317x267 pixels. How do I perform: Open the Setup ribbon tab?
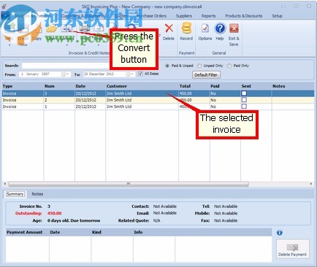coord(277,16)
